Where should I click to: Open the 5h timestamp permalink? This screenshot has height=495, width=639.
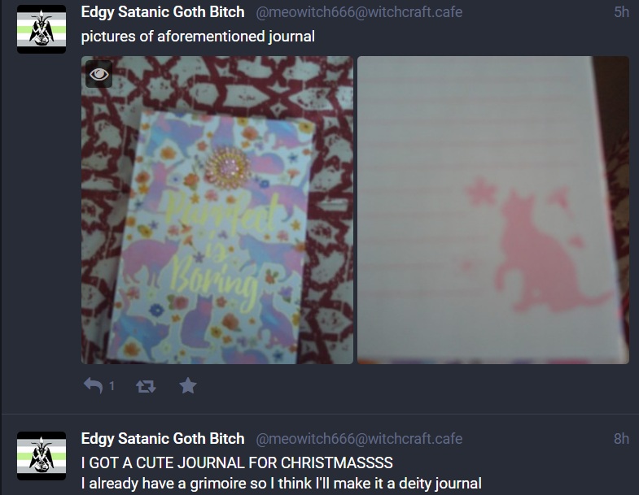coord(621,12)
